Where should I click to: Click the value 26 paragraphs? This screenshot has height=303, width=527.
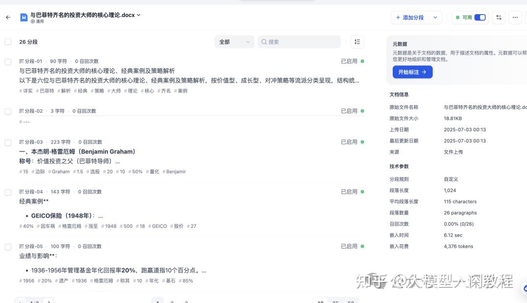coord(460,213)
